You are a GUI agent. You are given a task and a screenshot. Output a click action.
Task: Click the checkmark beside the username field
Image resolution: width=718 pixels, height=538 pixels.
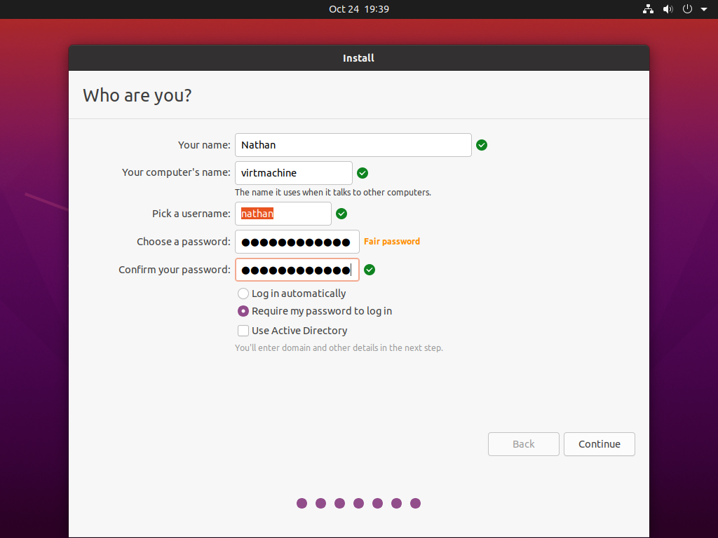341,214
